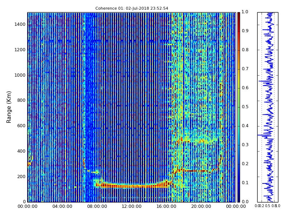Click the 400 range tick label
The width and height of the screenshot is (287, 215).
[x=21, y=151]
